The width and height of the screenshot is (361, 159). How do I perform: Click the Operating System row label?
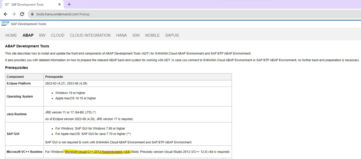20,97
